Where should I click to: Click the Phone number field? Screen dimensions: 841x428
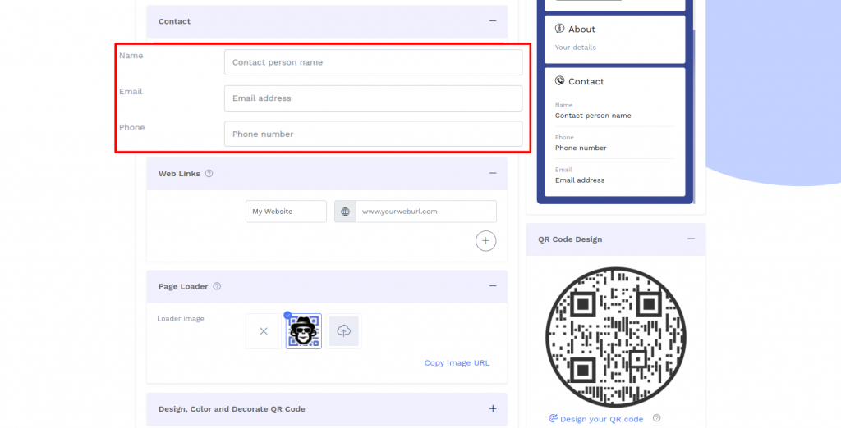(373, 134)
